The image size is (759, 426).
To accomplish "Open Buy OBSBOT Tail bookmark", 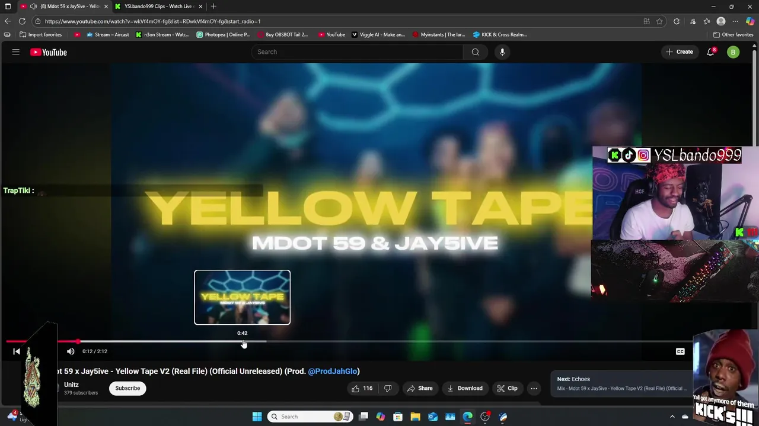I will pos(283,35).
